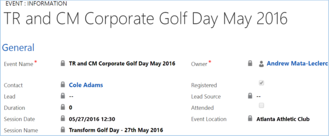This screenshot has width=329, height=136.
Task: Collapse the General section heading
Action: click(18, 48)
